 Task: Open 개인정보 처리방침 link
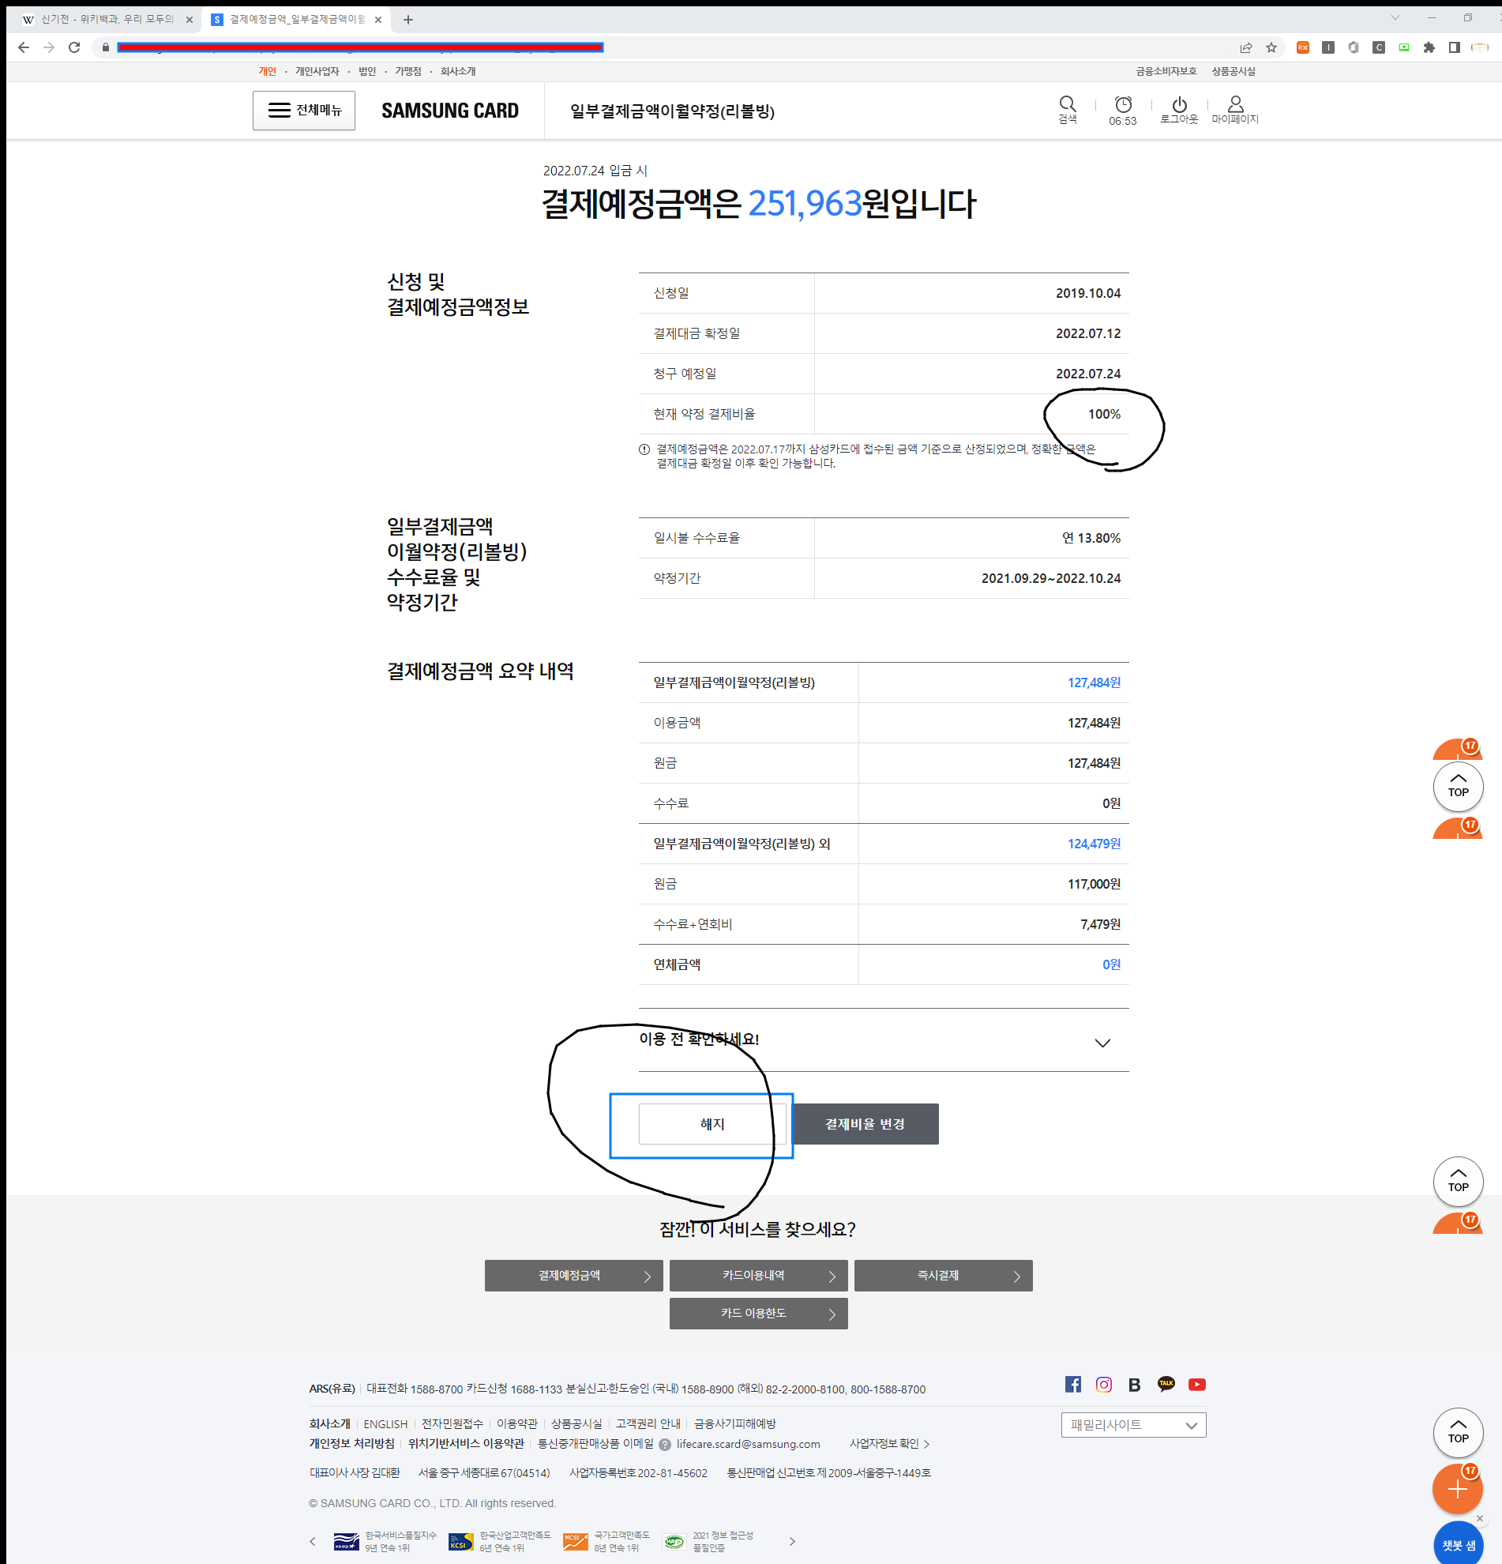point(351,1443)
